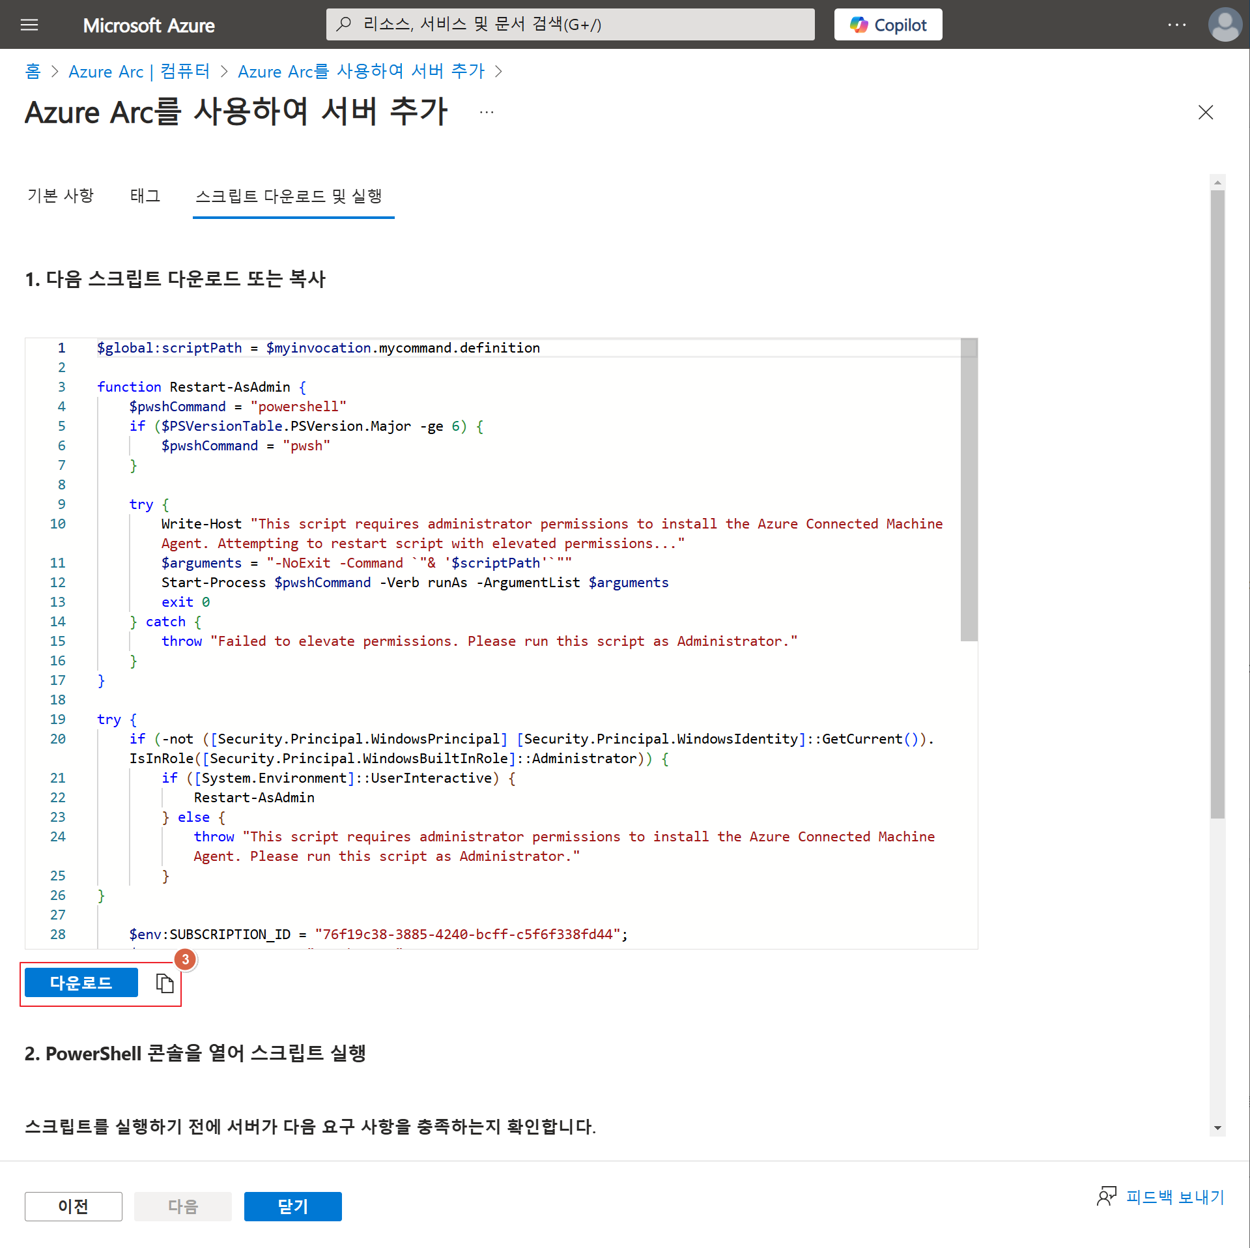Click the SUBSCRIPTION_ID value on line 28
Screen dimensions: 1250x1248
(467, 935)
